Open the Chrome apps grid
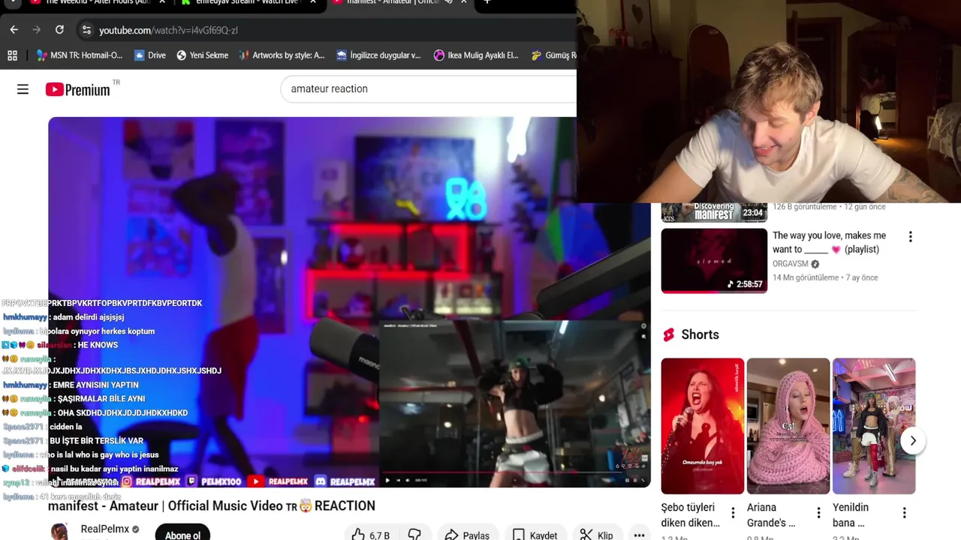 tap(12, 55)
